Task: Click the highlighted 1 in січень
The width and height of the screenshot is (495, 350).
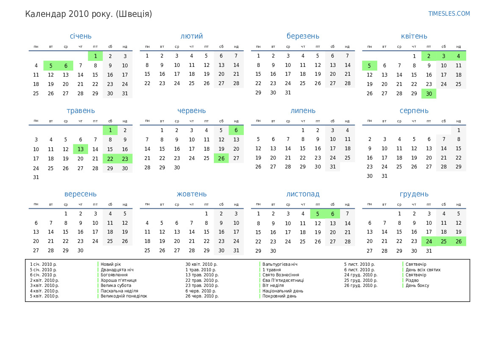Action: point(95,56)
